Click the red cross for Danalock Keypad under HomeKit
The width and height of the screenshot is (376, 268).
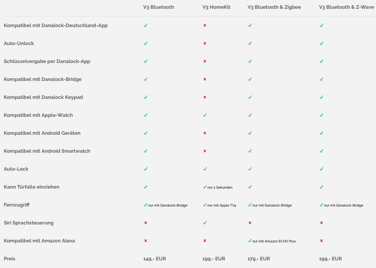point(205,97)
